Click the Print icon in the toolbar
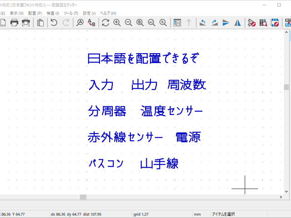Viewport: 291px width, 218px height. pyautogui.click(x=14, y=23)
